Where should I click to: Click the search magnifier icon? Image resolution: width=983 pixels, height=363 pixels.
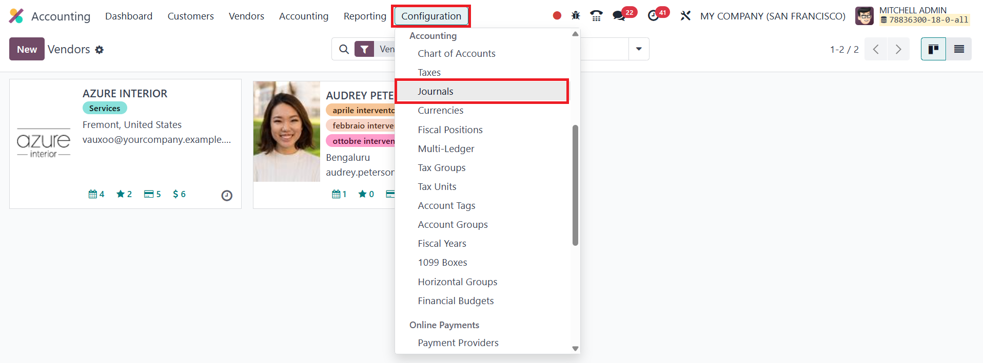coord(344,49)
